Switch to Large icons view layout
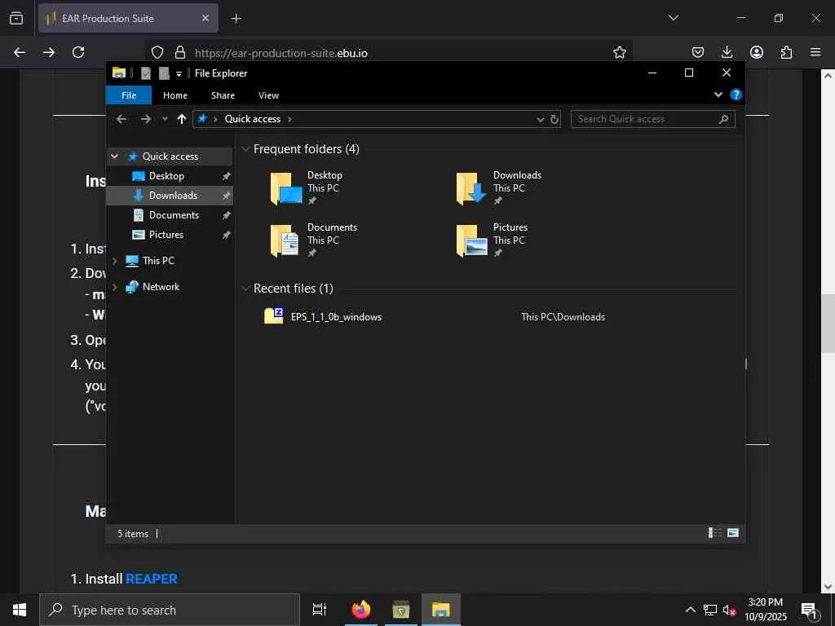The height and width of the screenshot is (626, 835). (x=733, y=533)
